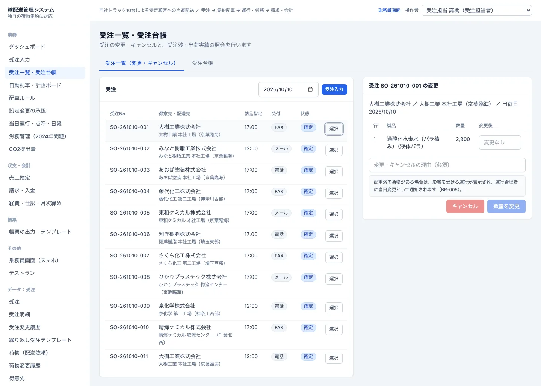Click 選択 for SO-261010-011 row
Screen dimensions: 541x386
(334, 358)
